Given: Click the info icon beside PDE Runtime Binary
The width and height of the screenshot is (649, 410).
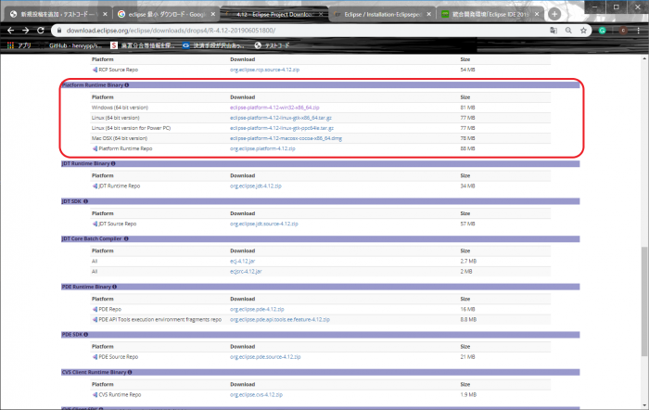Looking at the screenshot, I should (115, 287).
